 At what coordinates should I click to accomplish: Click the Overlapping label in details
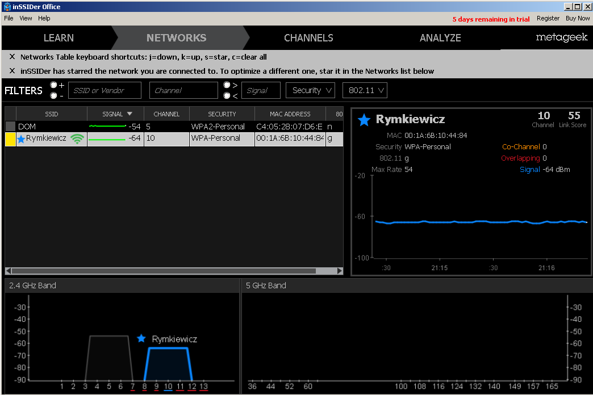(x=520, y=158)
